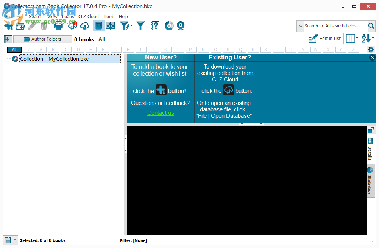Click into Search in: All search fields box

click(335, 26)
